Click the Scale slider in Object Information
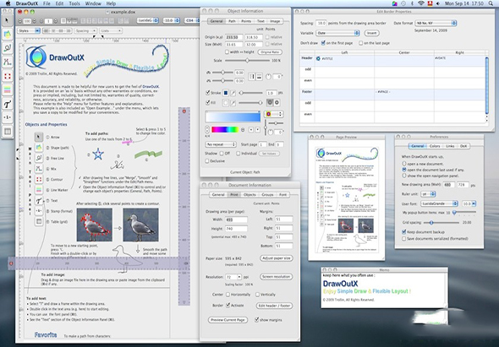Screen dimensions: 499x347 coord(247,61)
